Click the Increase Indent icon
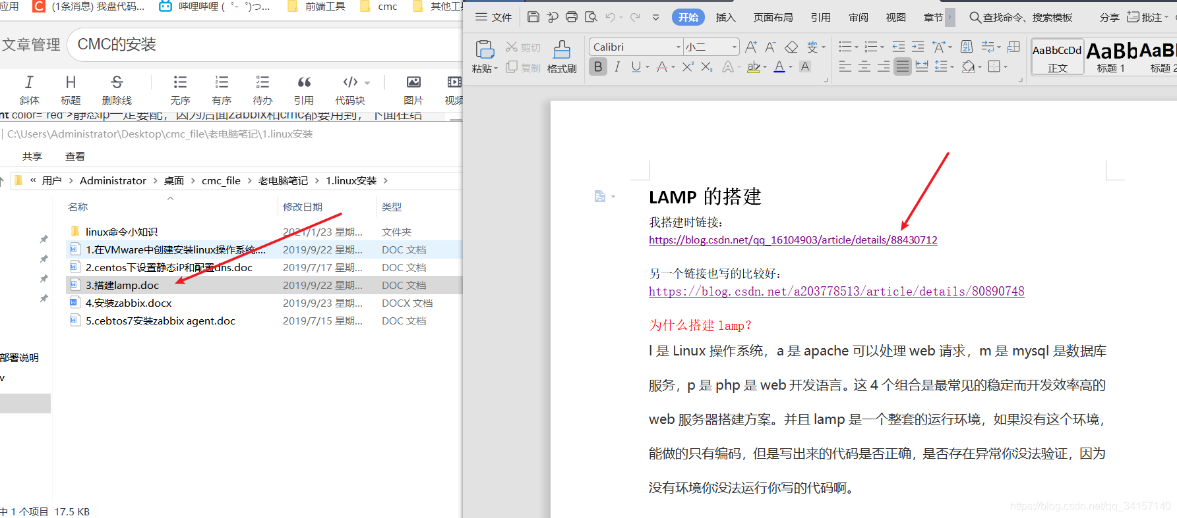The height and width of the screenshot is (518, 1177). click(918, 47)
